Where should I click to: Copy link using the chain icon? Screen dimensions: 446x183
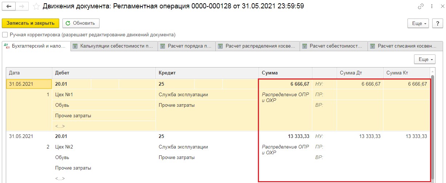(421, 7)
